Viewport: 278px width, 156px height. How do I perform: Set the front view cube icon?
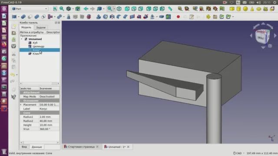pyautogui.click(x=127, y=9)
